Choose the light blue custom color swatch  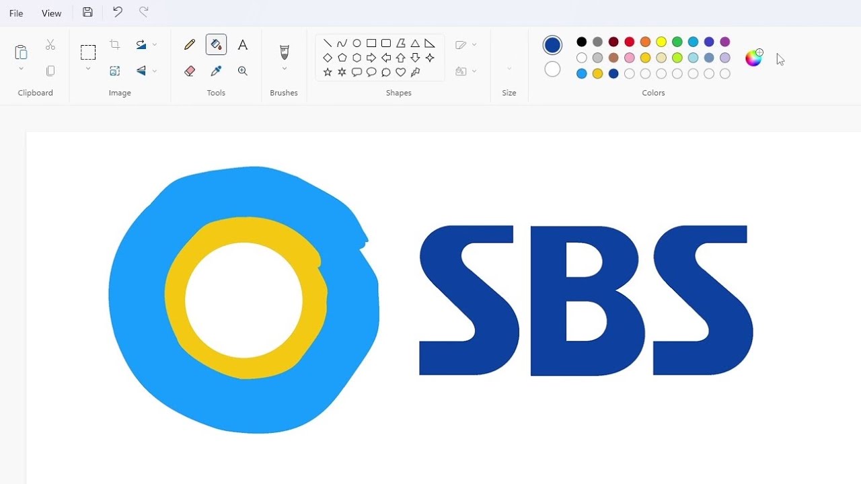point(582,74)
